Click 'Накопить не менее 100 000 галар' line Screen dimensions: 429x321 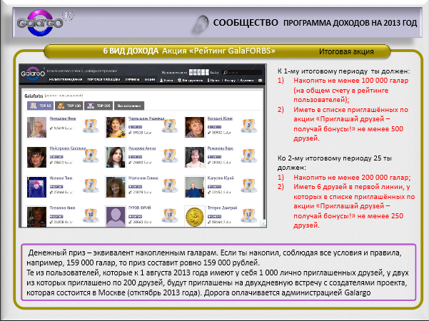click(351, 81)
